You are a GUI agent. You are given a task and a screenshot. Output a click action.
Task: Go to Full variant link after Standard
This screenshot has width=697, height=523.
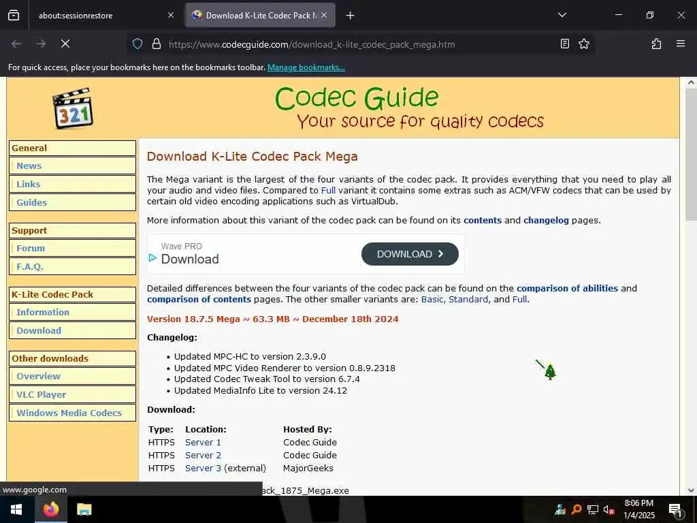click(x=519, y=300)
